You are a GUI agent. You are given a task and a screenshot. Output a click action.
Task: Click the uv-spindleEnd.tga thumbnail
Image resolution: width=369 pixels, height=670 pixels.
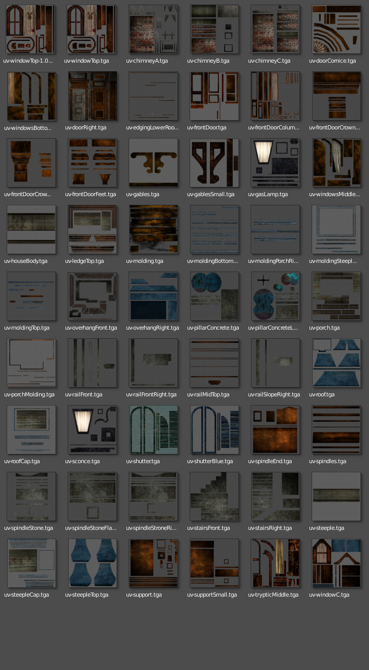pyautogui.click(x=275, y=430)
